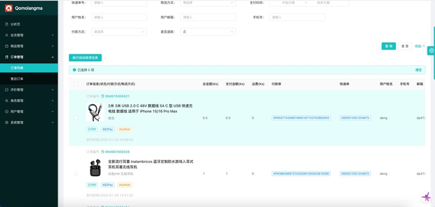
Task: Click 清空 to clear selection
Action: tap(418, 70)
